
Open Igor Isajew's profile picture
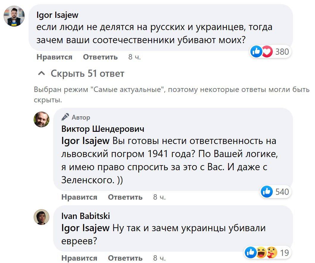click(14, 16)
